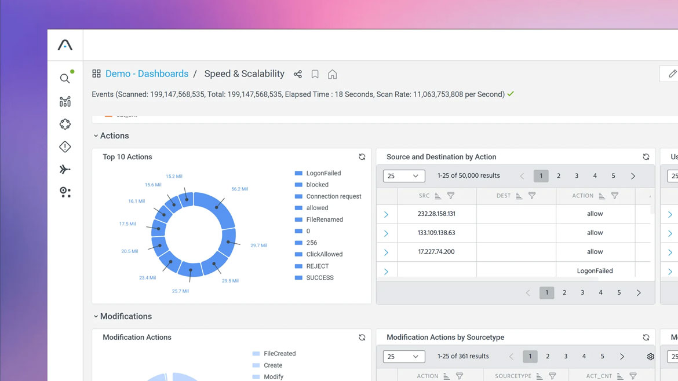Screen dimensions: 678x381
Task: Open the Demo - Dashboards breadcrumb link
Action: pos(147,74)
